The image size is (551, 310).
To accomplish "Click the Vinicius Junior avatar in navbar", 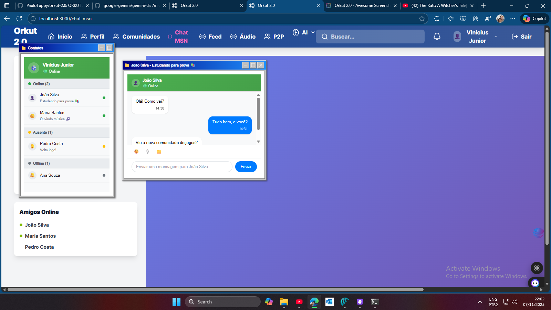I will (x=457, y=37).
